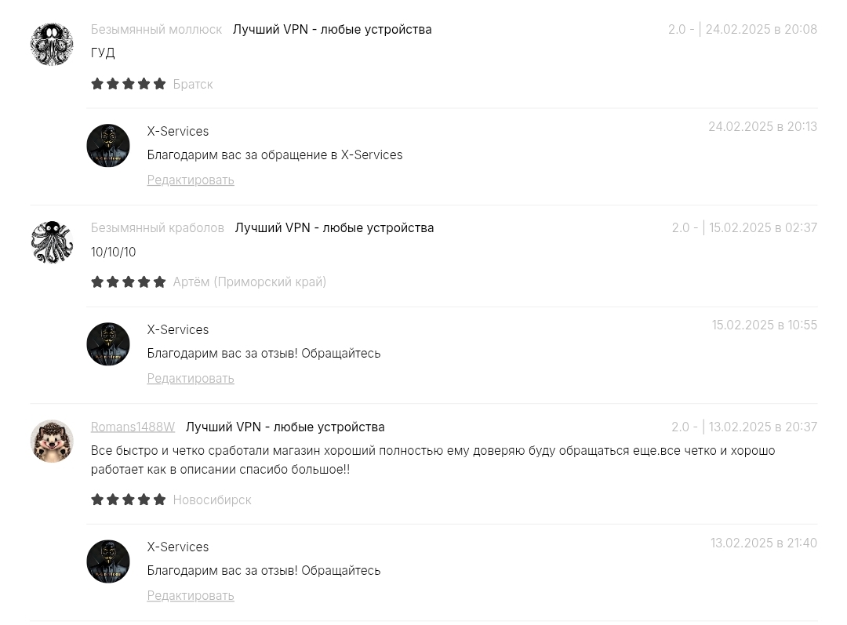Click X-Services avatar in the 13.02.2025 reply
The image size is (847, 625).
coord(108,561)
